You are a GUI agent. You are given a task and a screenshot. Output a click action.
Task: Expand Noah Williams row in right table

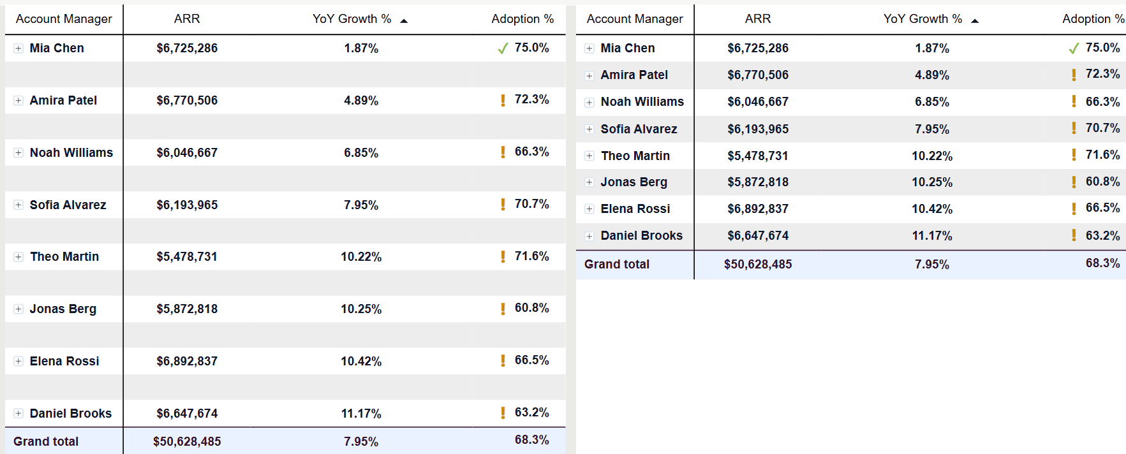[x=589, y=103]
